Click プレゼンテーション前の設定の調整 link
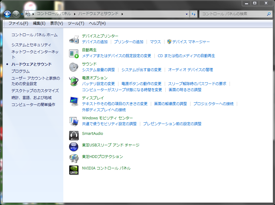This screenshot has width=275, height=205. click(x=172, y=124)
